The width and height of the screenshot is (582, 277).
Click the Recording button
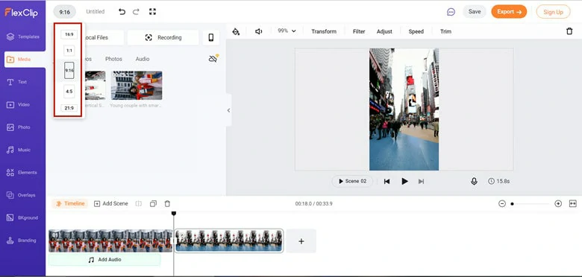[163, 37]
